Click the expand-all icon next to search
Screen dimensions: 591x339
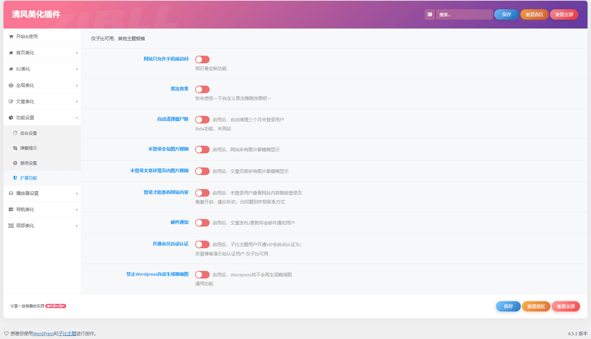pyautogui.click(x=430, y=14)
